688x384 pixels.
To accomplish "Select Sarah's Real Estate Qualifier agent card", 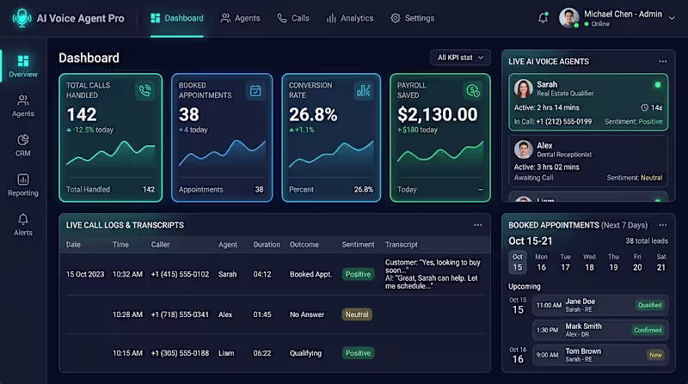I will 588,102.
